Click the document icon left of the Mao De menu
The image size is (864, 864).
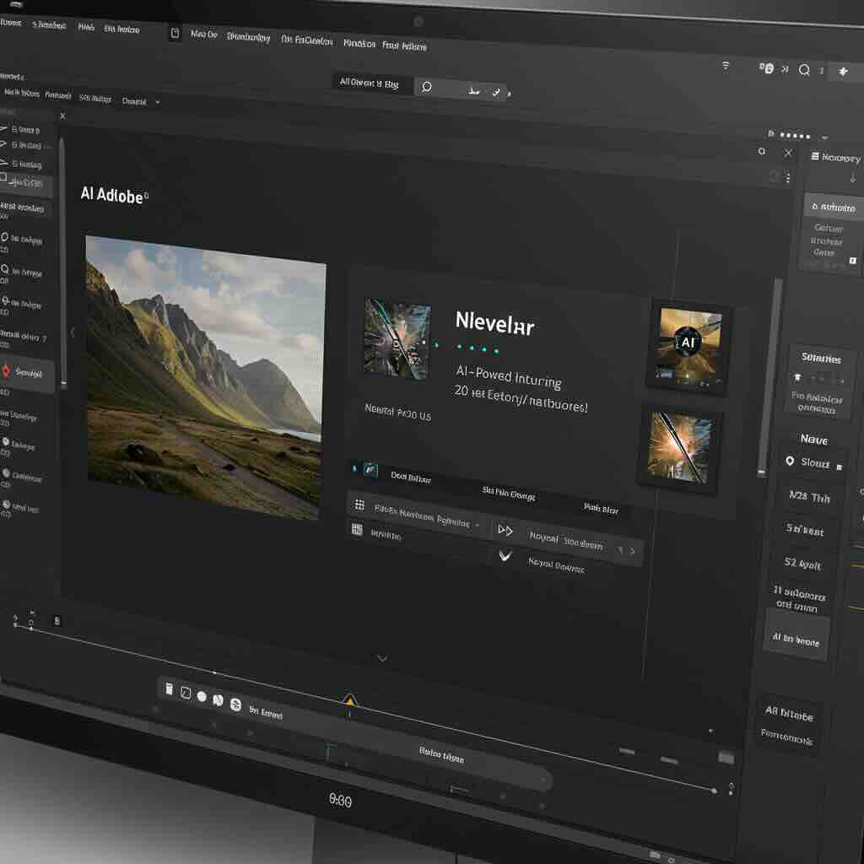click(x=175, y=34)
